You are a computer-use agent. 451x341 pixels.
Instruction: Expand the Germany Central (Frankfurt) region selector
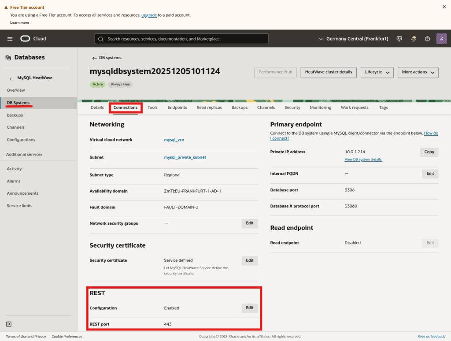click(353, 39)
